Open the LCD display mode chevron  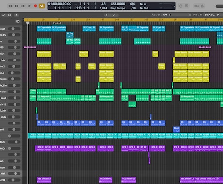tap(174, 6)
